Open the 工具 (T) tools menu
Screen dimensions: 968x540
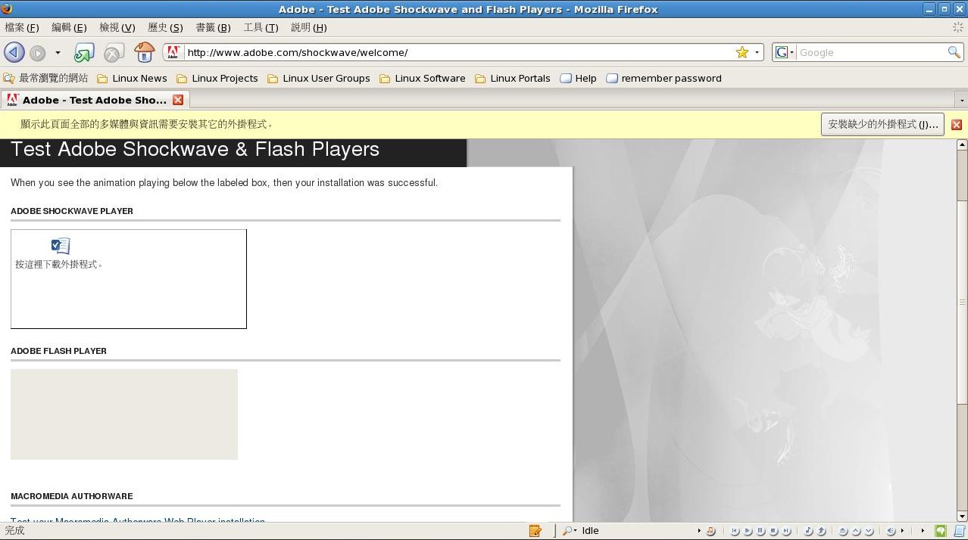[x=261, y=27]
